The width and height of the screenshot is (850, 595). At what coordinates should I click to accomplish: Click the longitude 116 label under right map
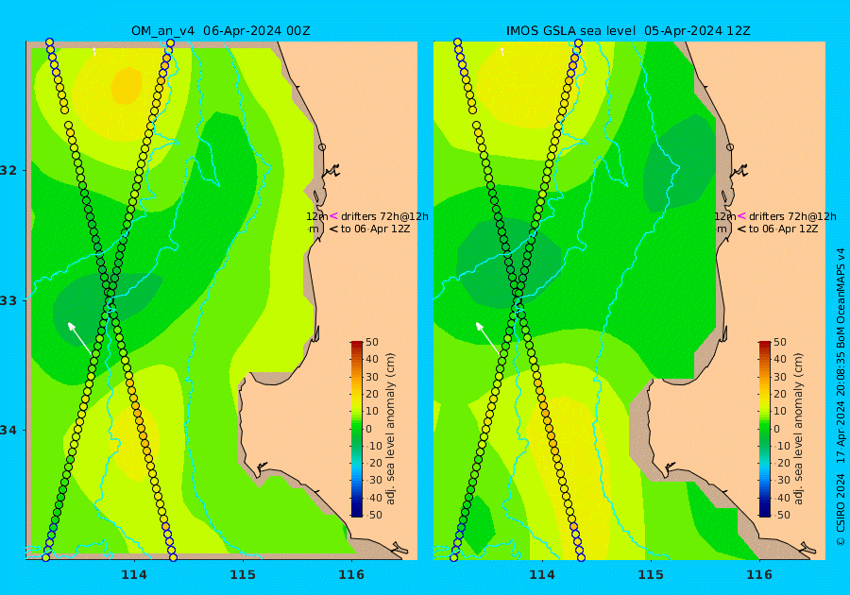759,575
